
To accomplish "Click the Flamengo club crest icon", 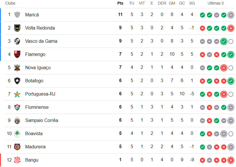I will (x=17, y=54).
